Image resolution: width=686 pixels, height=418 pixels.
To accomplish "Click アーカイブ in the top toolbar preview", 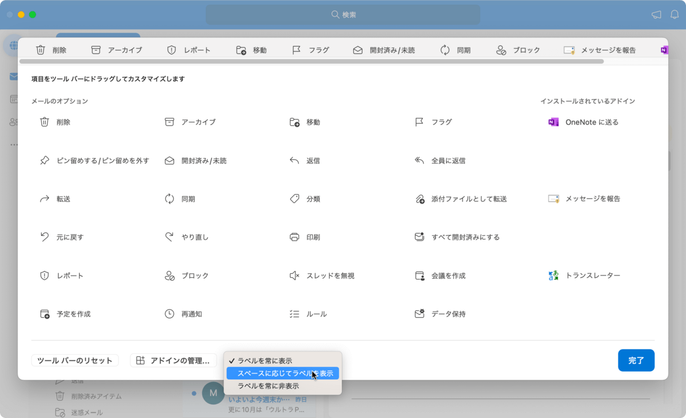I will point(116,50).
